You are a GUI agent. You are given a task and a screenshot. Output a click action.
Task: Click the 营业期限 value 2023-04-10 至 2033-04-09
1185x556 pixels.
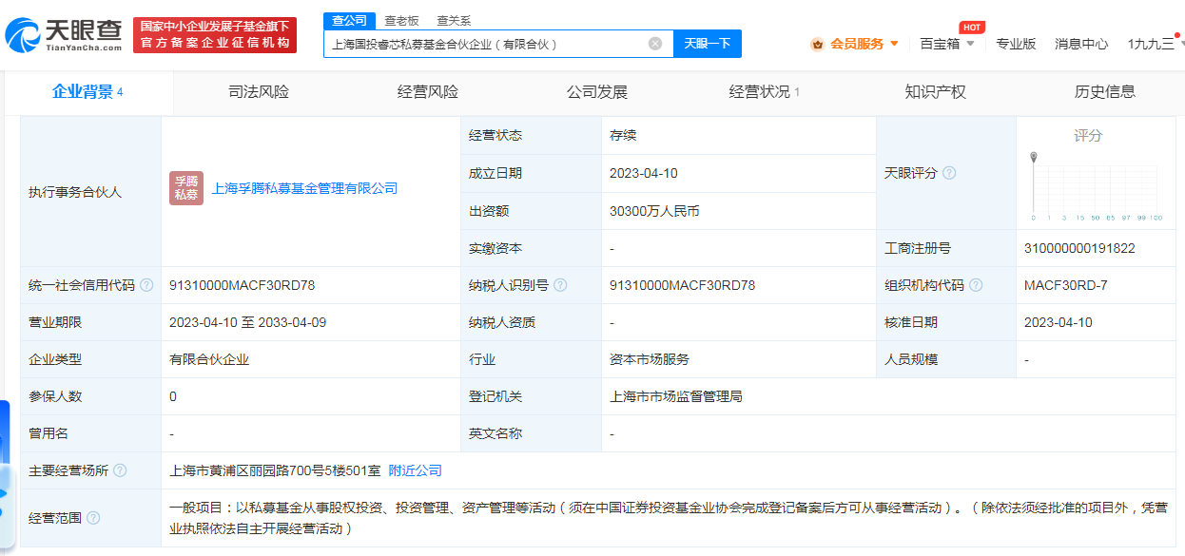247,322
